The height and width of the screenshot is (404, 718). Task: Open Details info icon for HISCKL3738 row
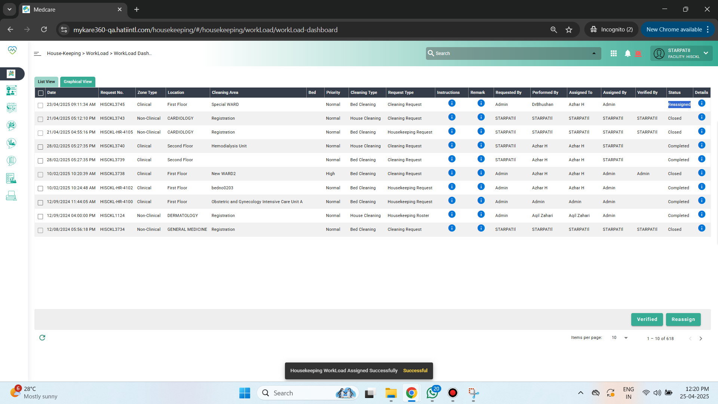click(702, 173)
